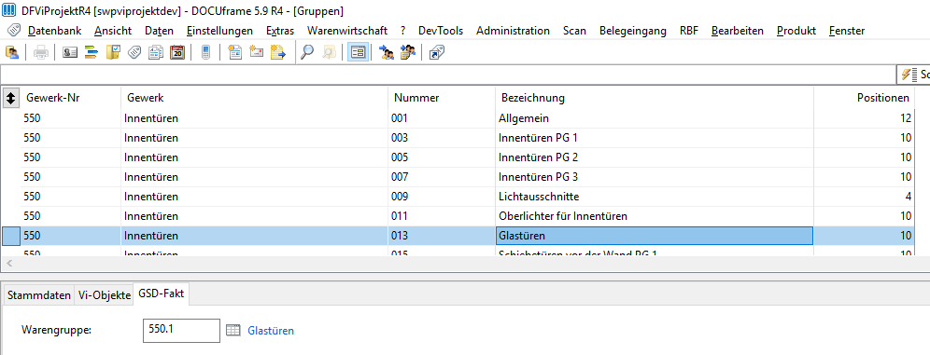
Task: Open the Daten menu
Action: [159, 31]
